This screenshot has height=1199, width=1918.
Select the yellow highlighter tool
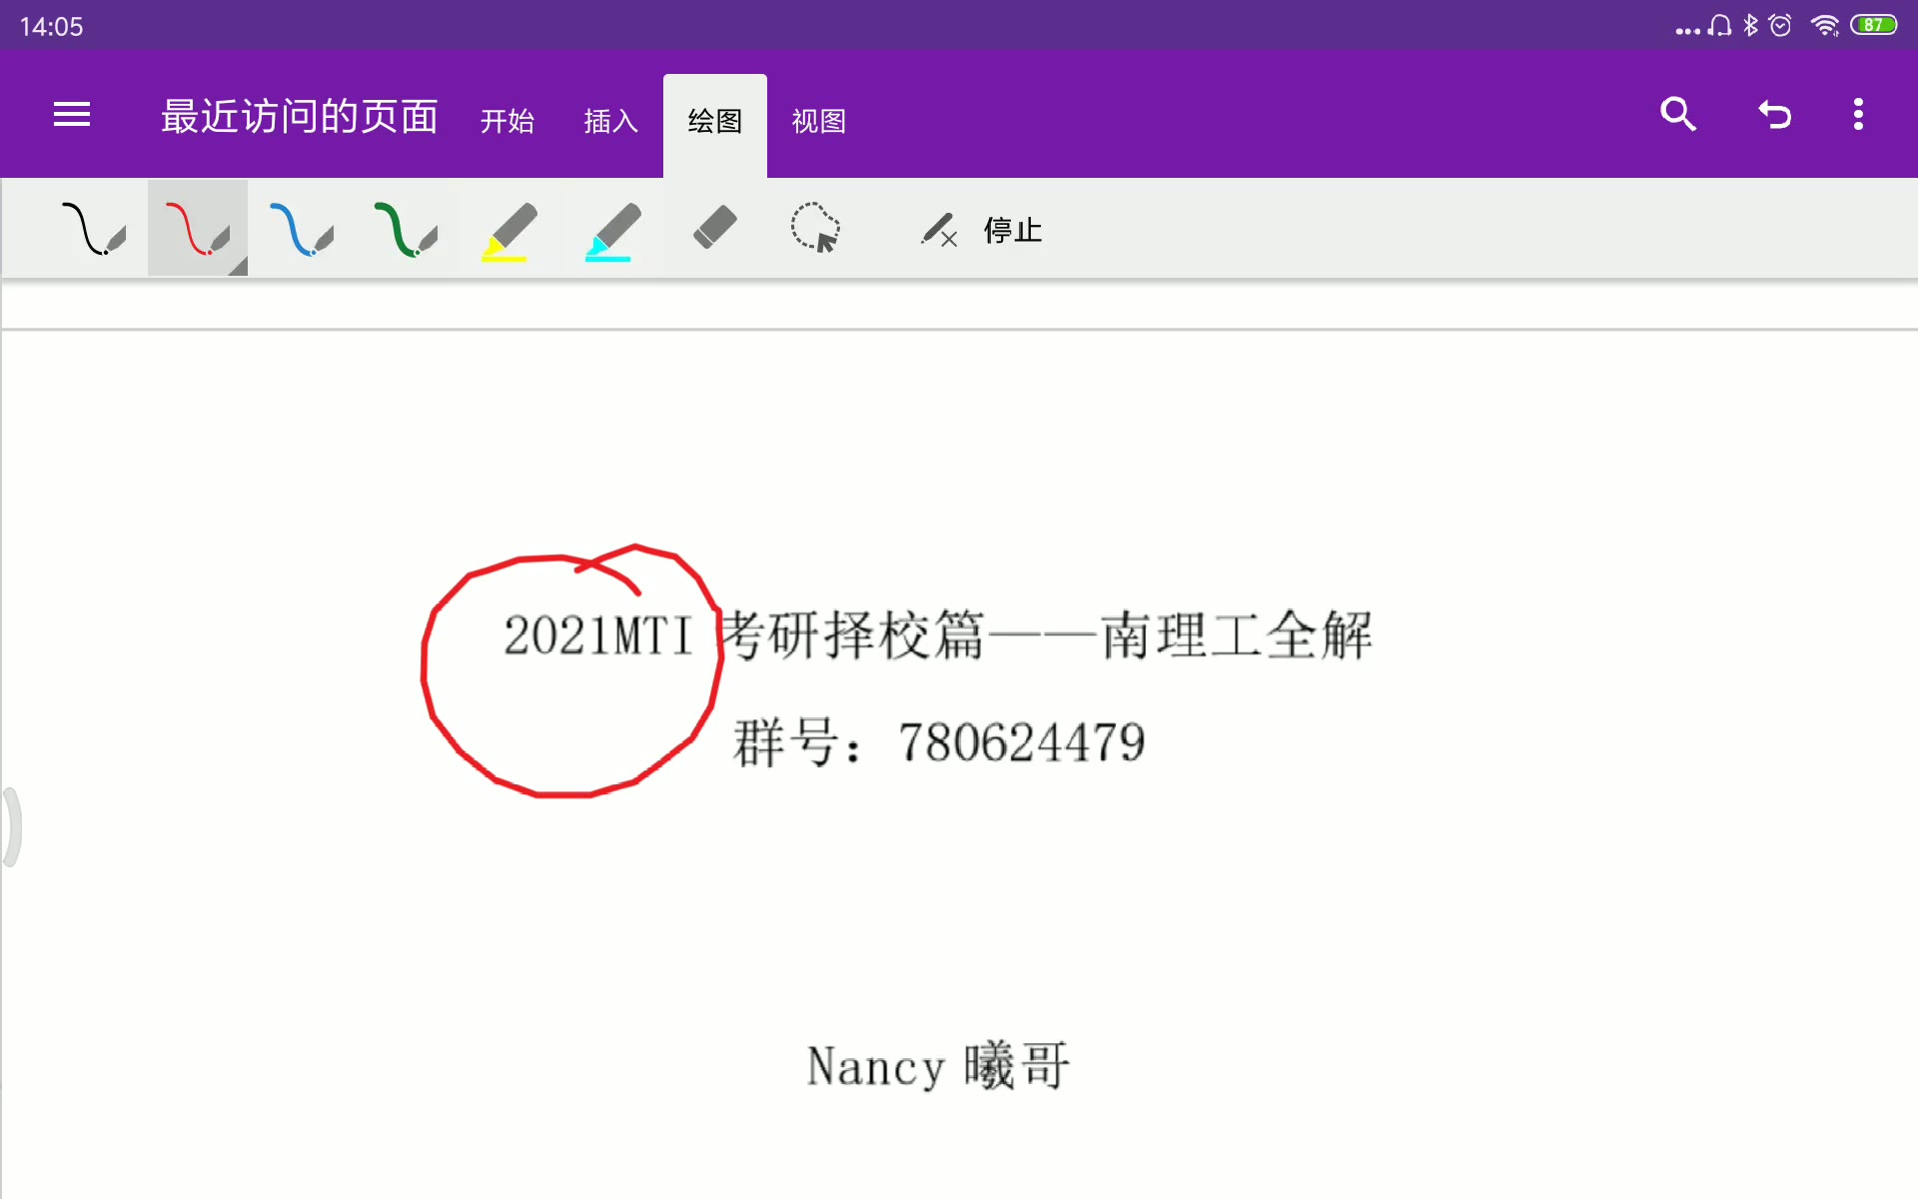(x=509, y=231)
